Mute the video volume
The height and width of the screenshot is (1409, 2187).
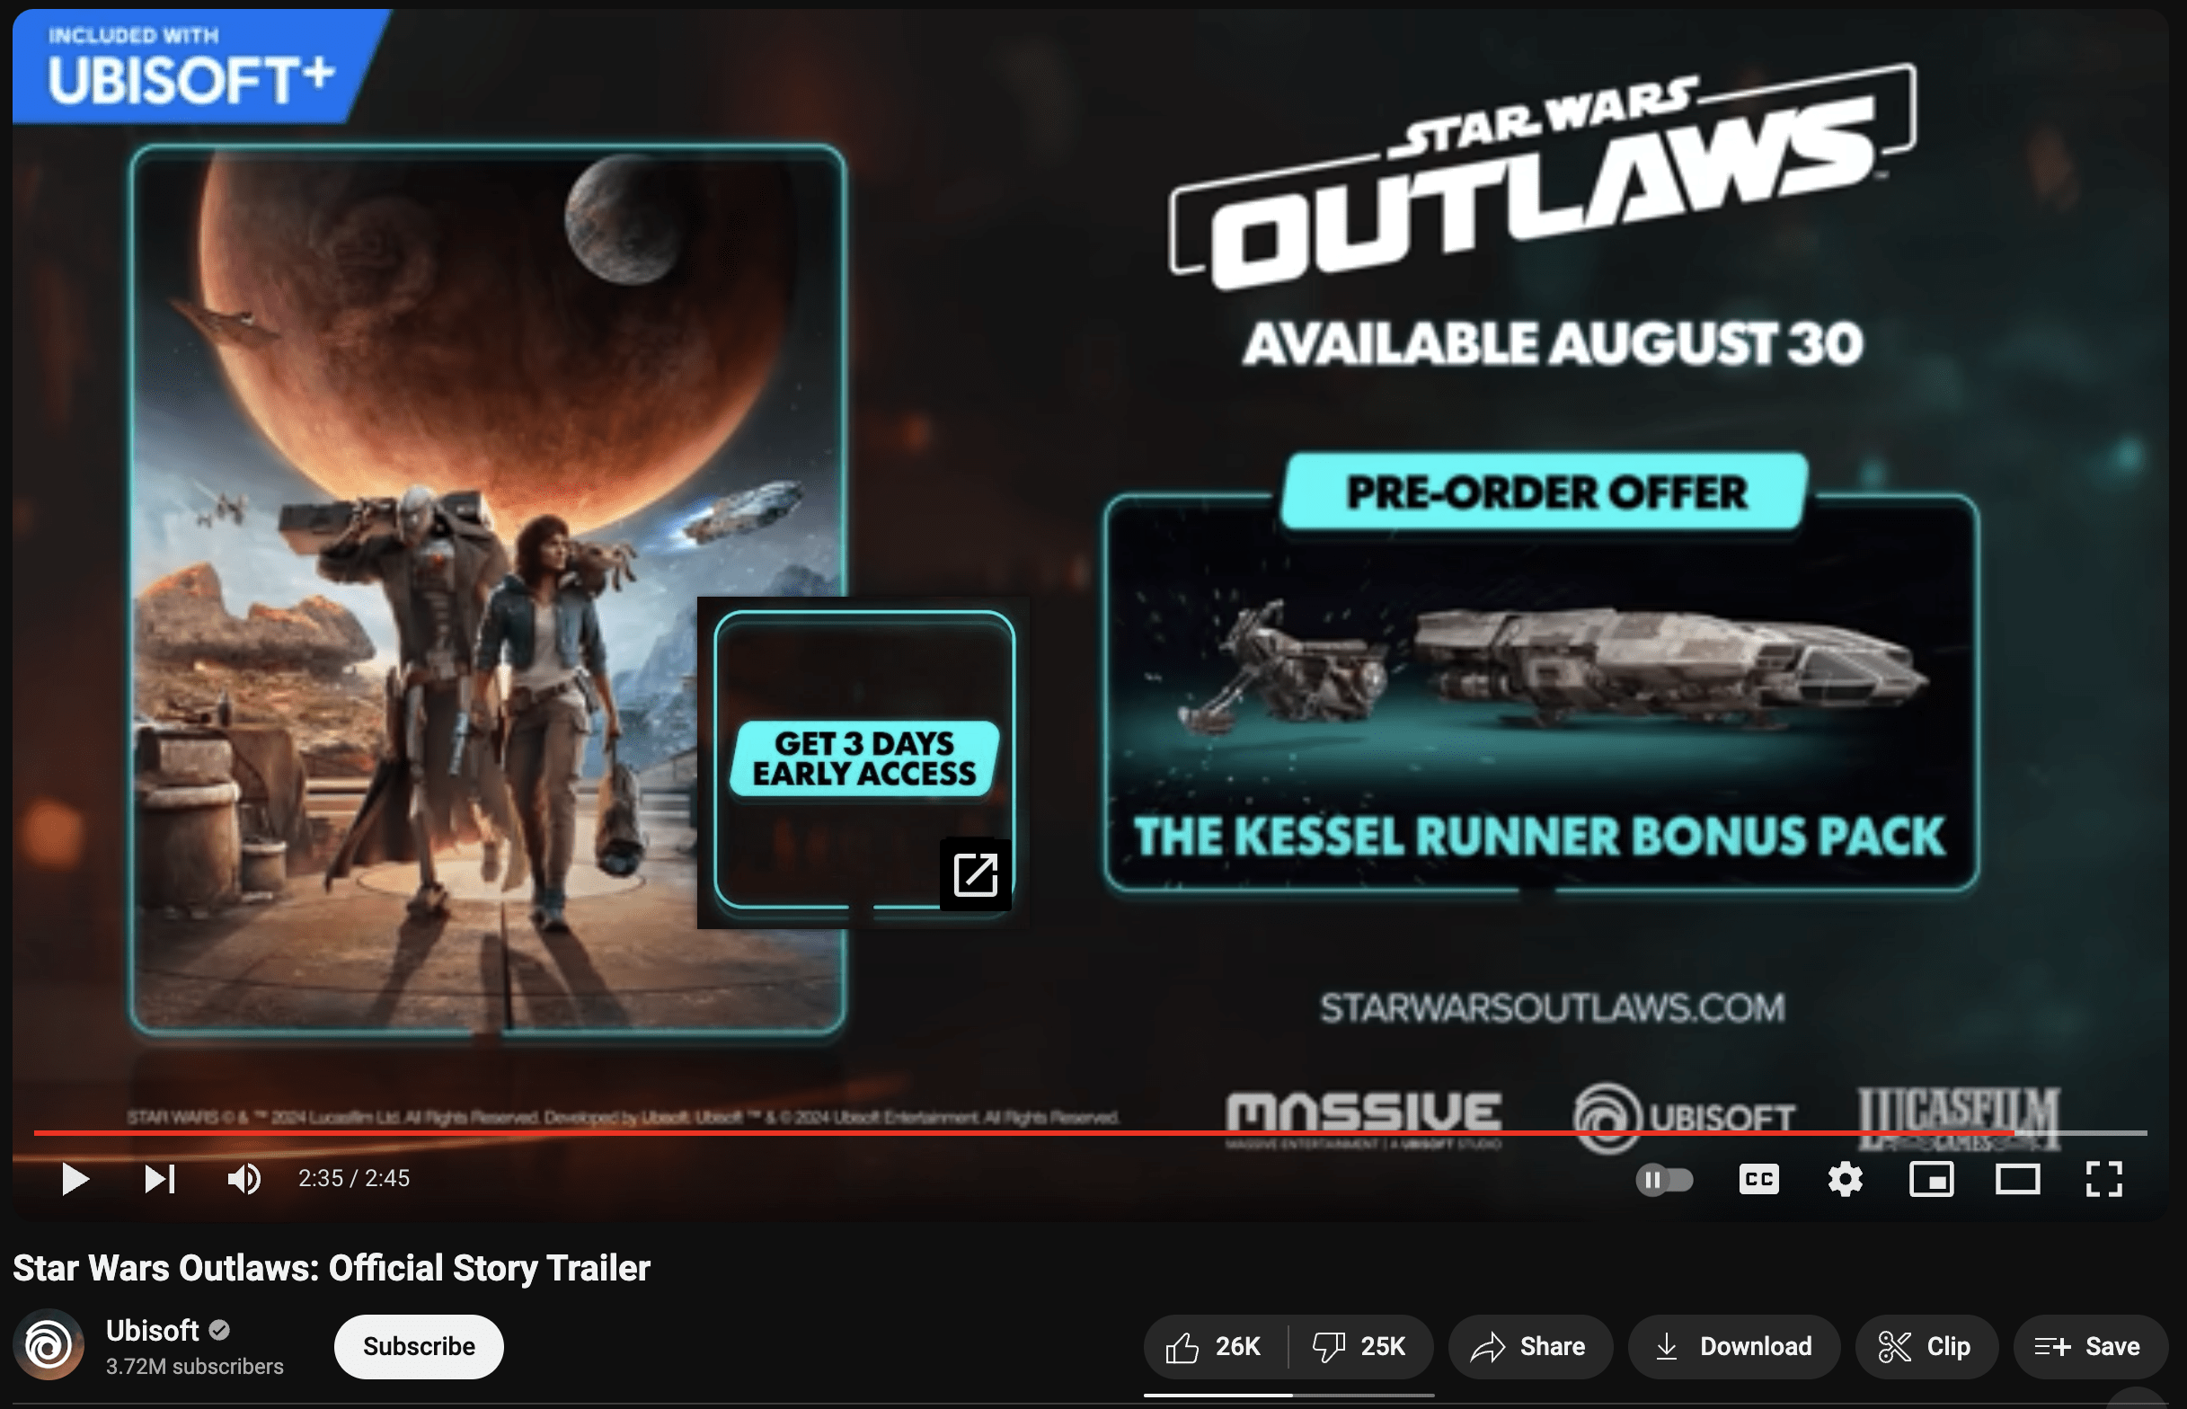[244, 1178]
